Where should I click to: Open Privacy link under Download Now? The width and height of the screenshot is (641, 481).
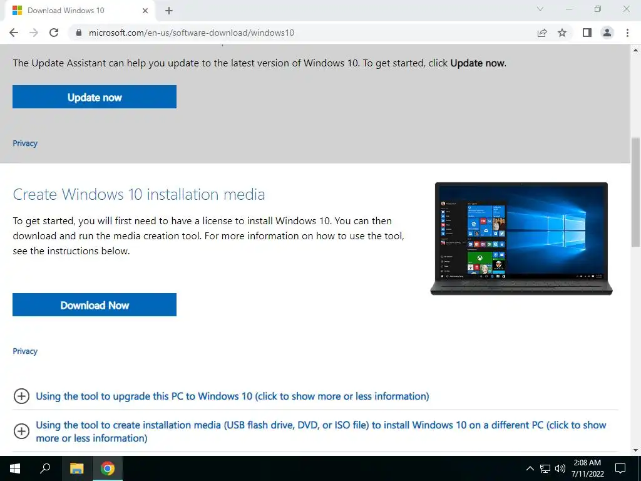click(25, 351)
